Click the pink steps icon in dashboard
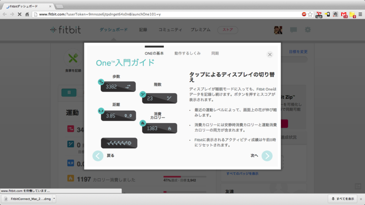This screenshot has width=365, height=205. click(x=71, y=129)
